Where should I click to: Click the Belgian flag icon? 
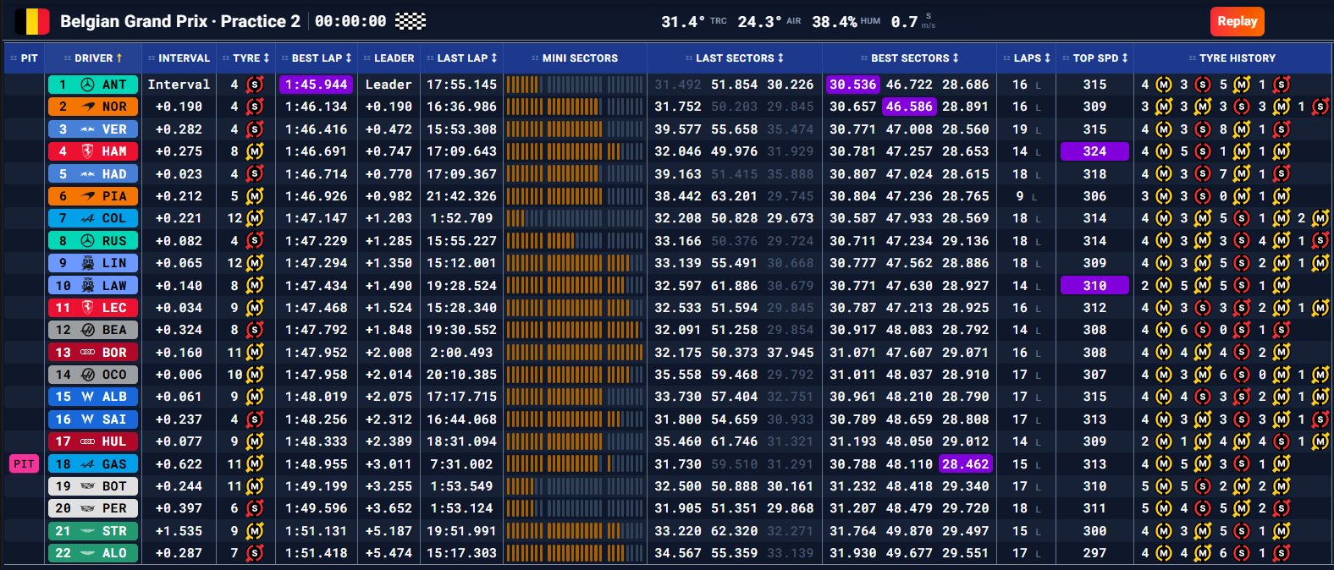32,21
